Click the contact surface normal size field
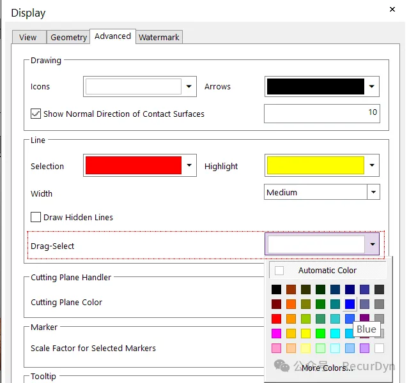This screenshot has width=409, height=383. tap(321, 114)
